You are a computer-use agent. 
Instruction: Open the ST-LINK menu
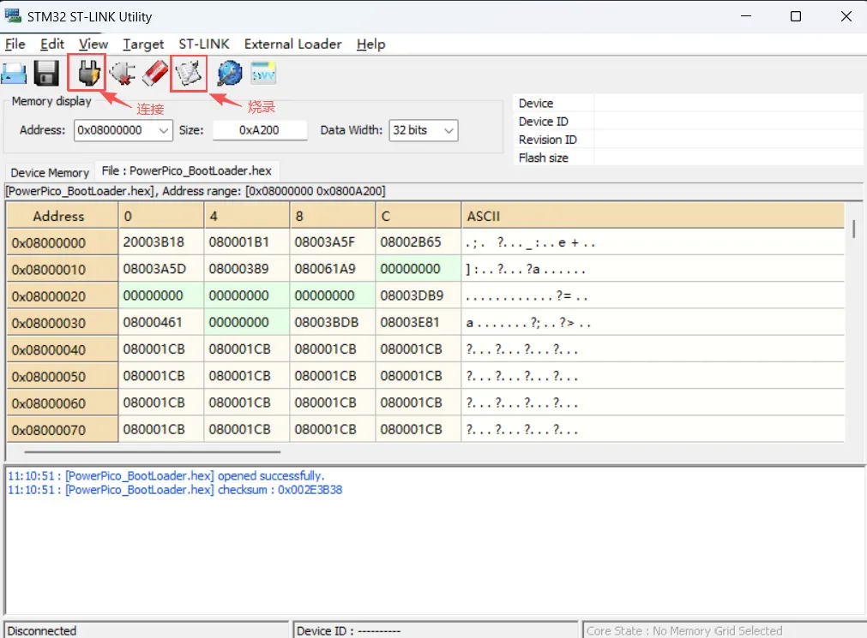[x=203, y=44]
